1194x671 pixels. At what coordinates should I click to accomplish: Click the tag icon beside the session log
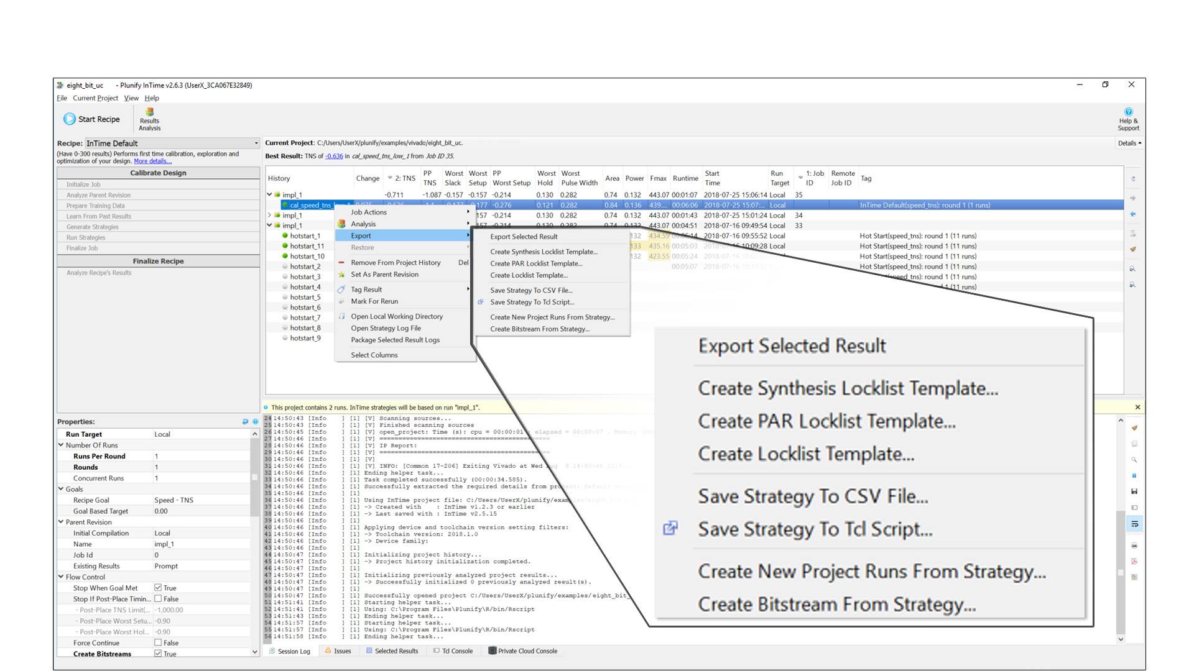coord(1134,508)
